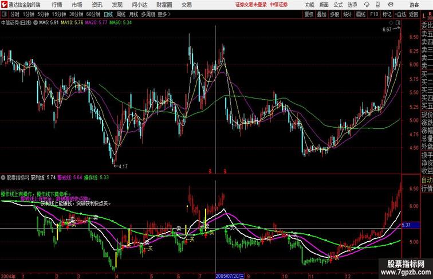Toggle the panel layout icon above price axis

398,22
